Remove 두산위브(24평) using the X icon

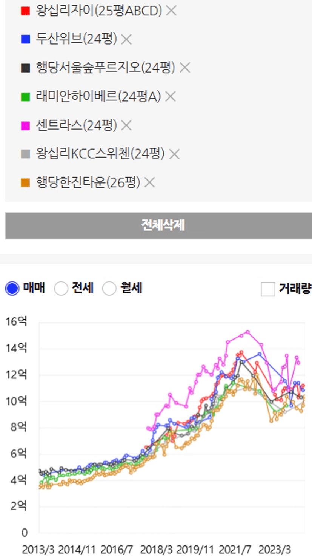coord(126,39)
